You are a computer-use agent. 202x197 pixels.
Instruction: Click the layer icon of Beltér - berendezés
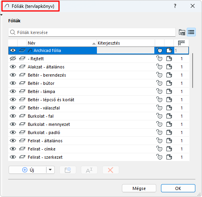point(22,75)
